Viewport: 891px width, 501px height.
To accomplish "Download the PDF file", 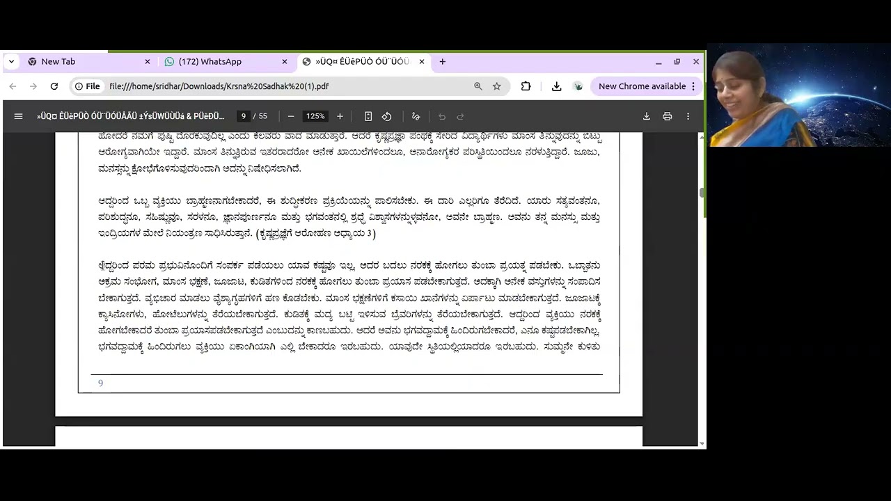I will [x=646, y=116].
